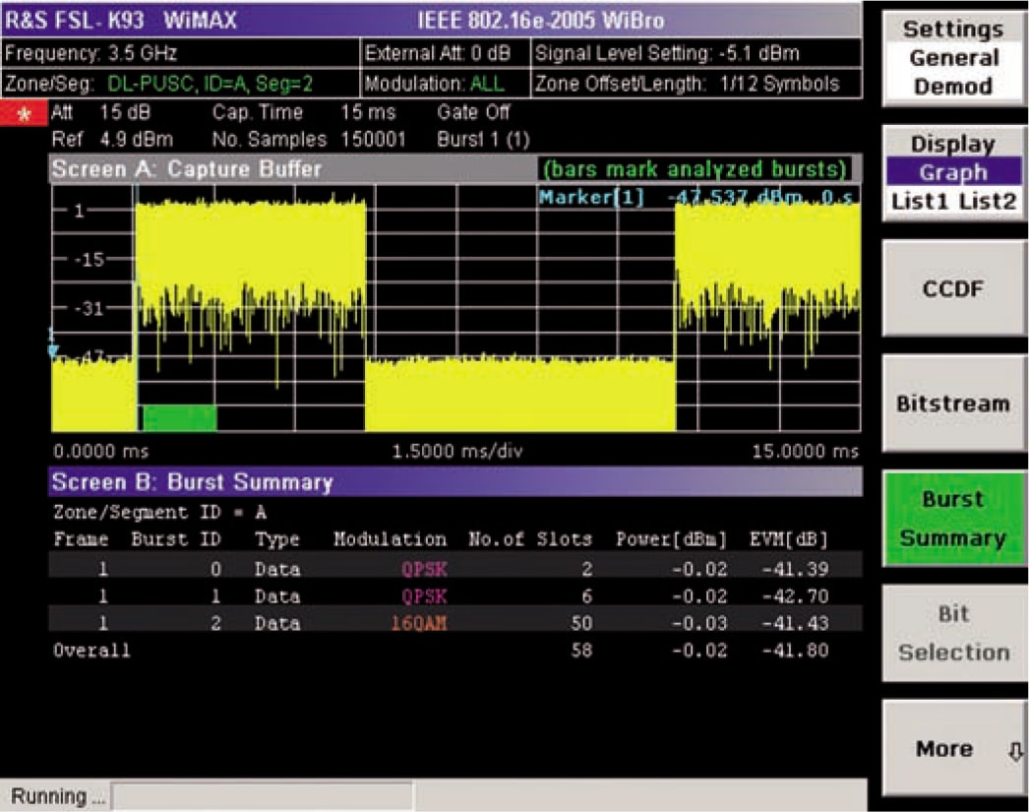The image size is (1029, 812).
Task: Click the Ref 4.9 dBm readout
Action: click(x=112, y=140)
